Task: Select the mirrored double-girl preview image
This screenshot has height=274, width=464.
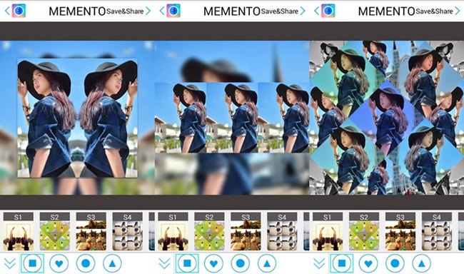Action: coord(77,118)
